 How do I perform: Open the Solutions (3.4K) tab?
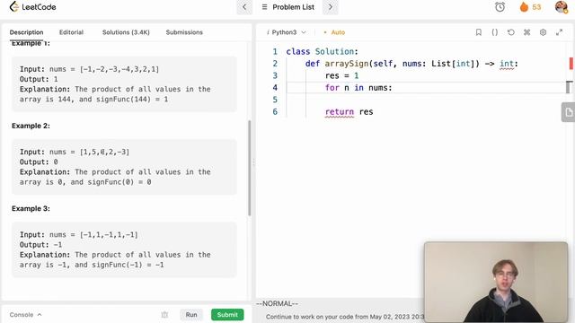coord(126,32)
